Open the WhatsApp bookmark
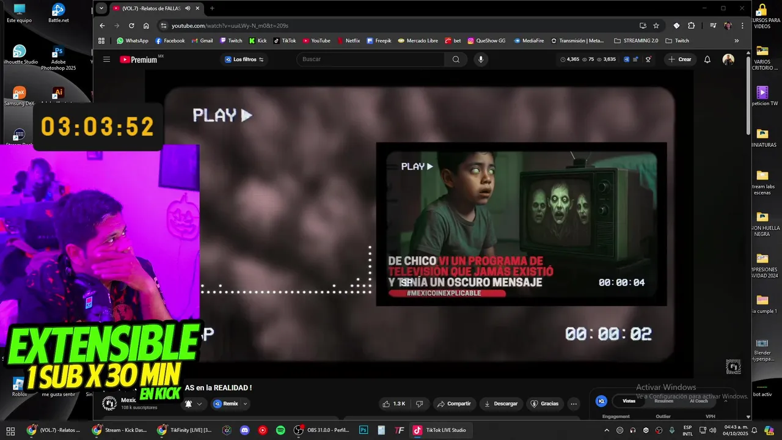This screenshot has height=440, width=782. pyautogui.click(x=133, y=41)
